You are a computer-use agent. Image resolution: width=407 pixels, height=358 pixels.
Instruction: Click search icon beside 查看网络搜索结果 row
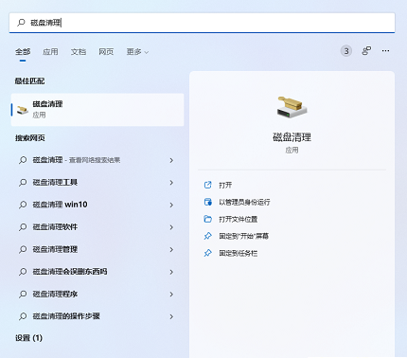[23, 160]
